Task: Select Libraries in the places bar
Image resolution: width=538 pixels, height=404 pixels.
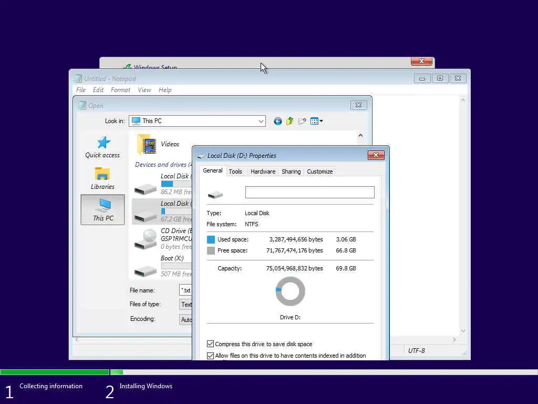Action: (102, 178)
